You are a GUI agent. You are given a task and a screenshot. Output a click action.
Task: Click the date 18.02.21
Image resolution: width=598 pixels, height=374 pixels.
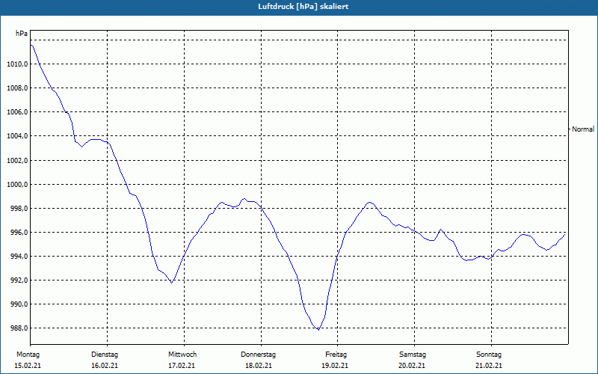(x=259, y=366)
